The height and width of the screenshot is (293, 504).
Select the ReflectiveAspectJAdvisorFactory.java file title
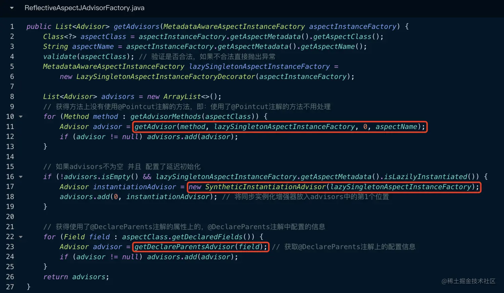(84, 8)
